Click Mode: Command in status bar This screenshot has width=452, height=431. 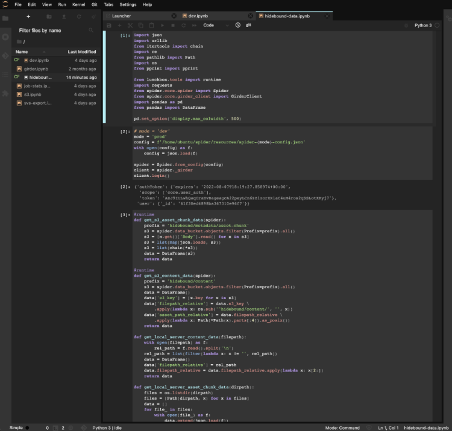[342, 428]
